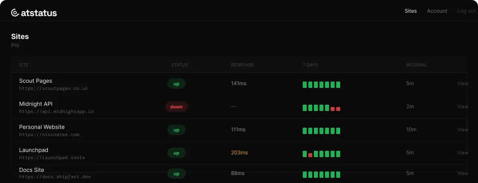
Task: Click the RESPONSE column header
Action: pos(243,65)
